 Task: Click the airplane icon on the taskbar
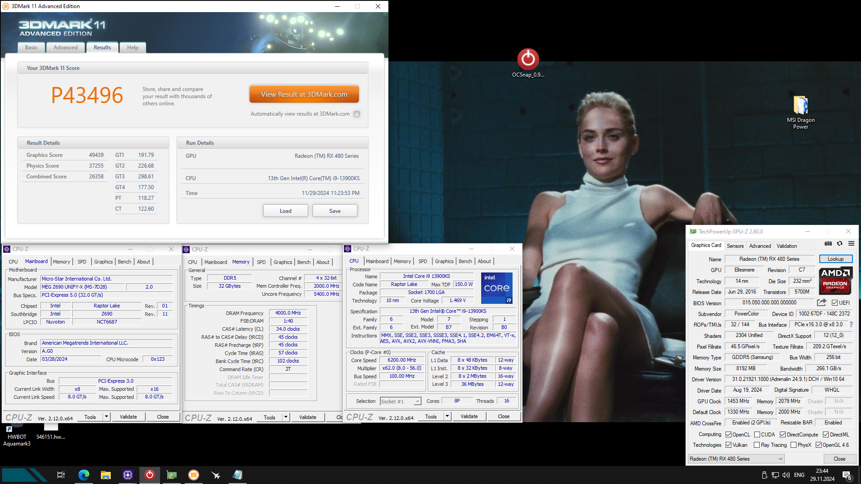[x=216, y=475]
